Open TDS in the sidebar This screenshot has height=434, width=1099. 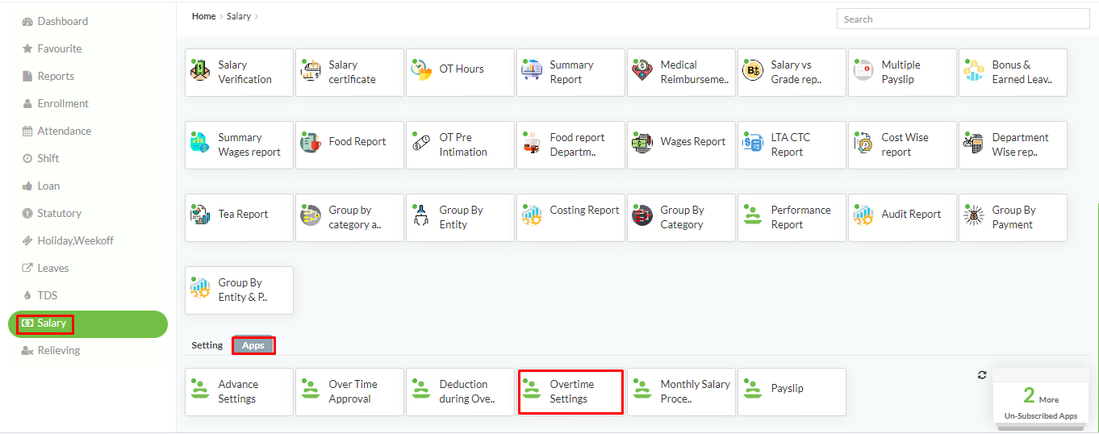click(40, 295)
